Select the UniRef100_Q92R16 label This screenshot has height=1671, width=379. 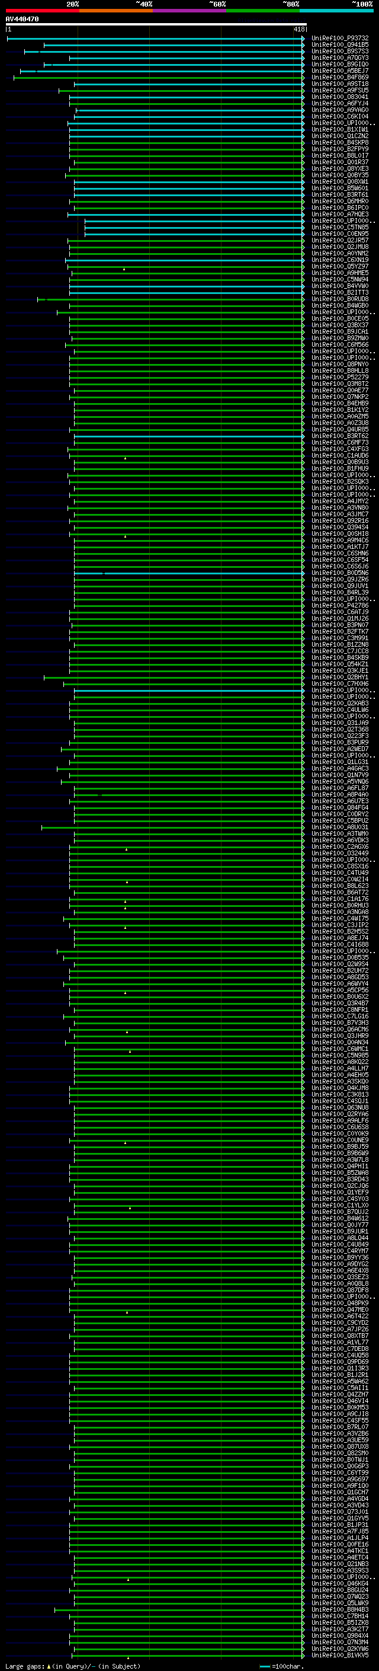(340, 521)
